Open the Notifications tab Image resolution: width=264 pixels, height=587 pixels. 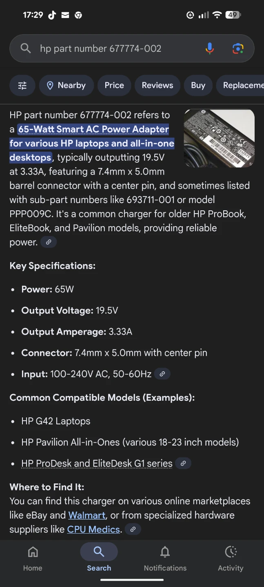point(165,559)
